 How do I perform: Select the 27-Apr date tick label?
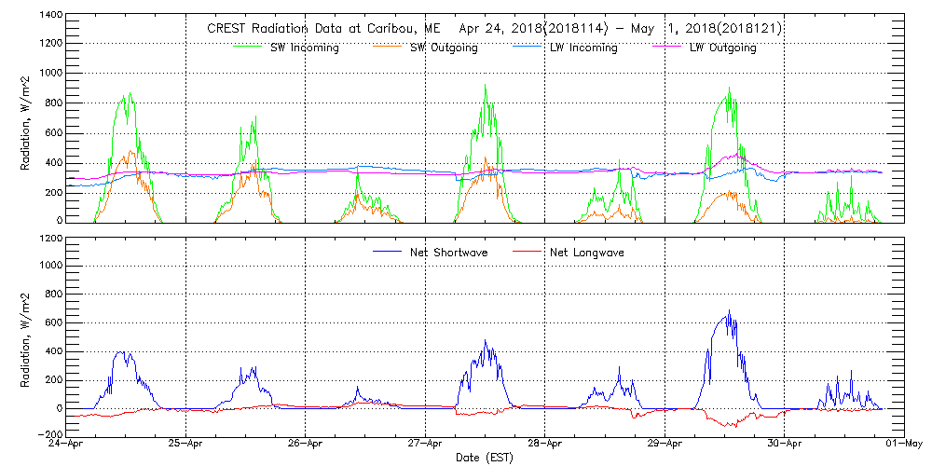(x=425, y=445)
